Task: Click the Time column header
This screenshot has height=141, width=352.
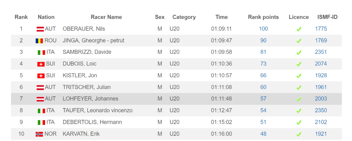Action: click(x=221, y=17)
